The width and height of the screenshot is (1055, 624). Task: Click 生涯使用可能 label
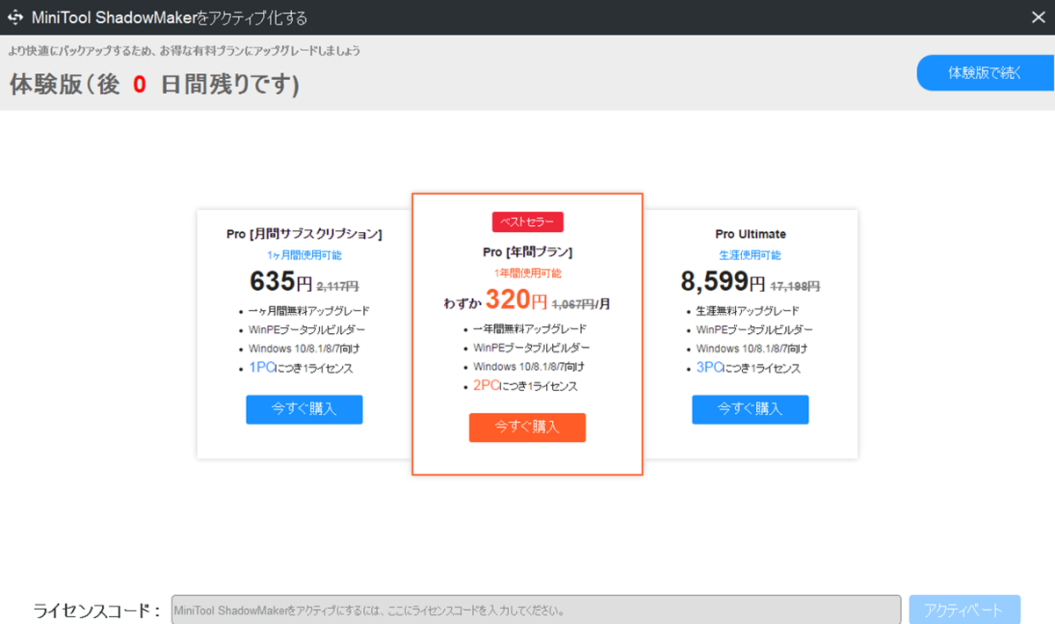pos(750,255)
